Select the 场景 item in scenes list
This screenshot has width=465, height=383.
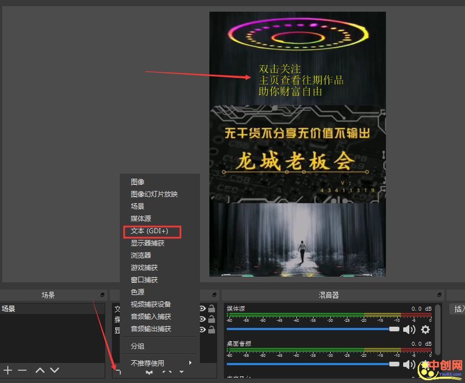click(9, 308)
